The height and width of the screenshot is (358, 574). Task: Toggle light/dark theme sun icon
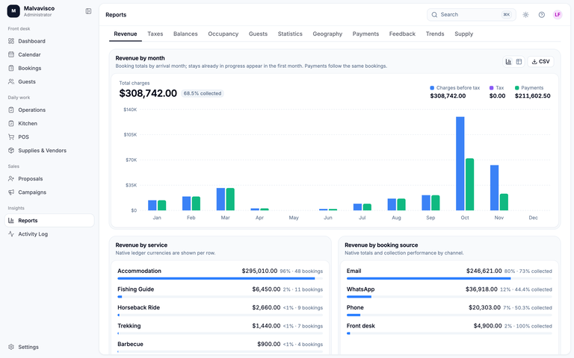(525, 15)
